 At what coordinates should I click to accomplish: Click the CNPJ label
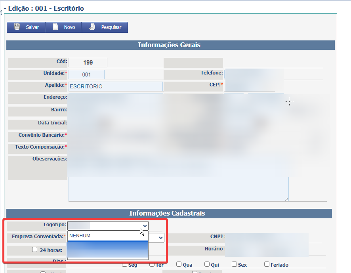pos(217,237)
